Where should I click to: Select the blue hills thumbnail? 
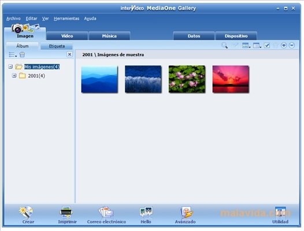[x=99, y=79]
